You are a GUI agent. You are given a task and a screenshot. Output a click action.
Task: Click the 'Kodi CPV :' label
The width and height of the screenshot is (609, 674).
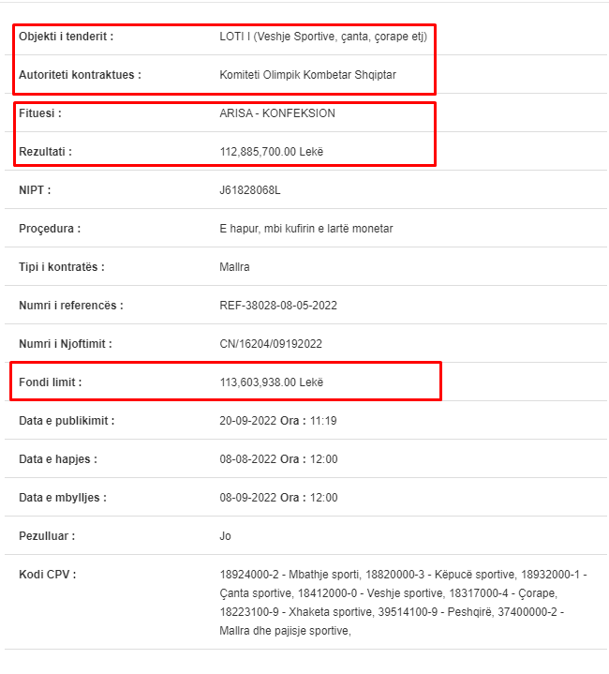pyautogui.click(x=47, y=575)
